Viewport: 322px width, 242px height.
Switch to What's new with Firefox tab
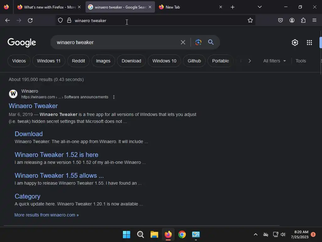coord(49,7)
